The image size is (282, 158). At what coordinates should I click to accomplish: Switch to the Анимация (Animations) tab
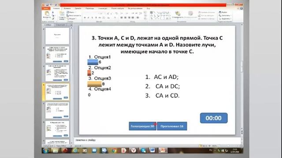[x=103, y=8]
